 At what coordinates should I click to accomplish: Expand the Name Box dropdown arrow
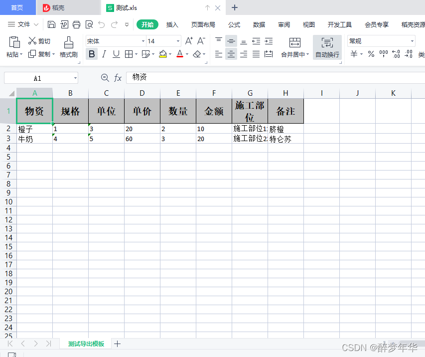(75, 78)
